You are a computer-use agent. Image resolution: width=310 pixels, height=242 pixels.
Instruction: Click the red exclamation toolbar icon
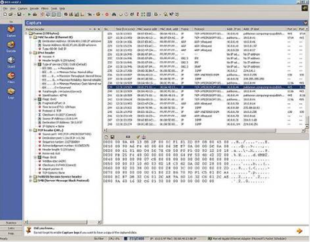[x=138, y=14]
